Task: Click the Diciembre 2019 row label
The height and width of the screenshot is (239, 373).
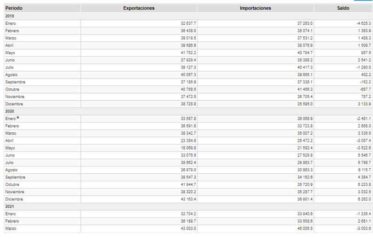Action: (x=13, y=104)
